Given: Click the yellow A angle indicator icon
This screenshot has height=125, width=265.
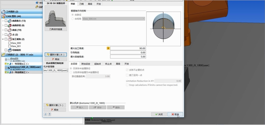Looking at the screenshot, I should tap(108, 48).
